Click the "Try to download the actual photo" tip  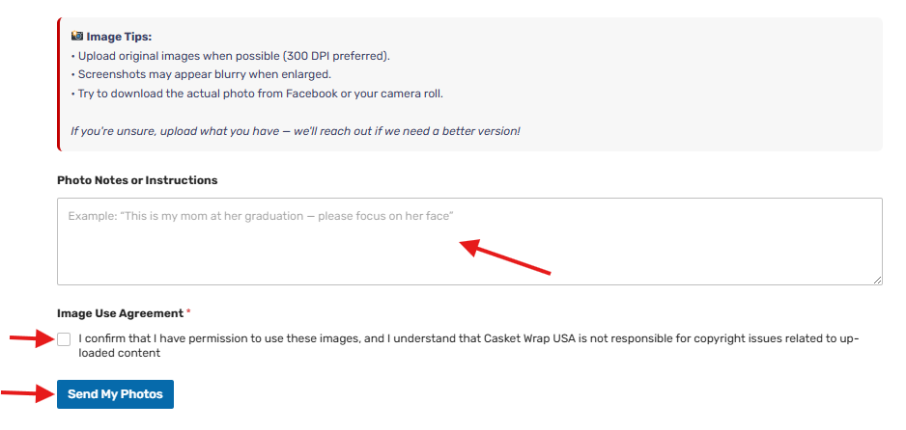click(257, 94)
